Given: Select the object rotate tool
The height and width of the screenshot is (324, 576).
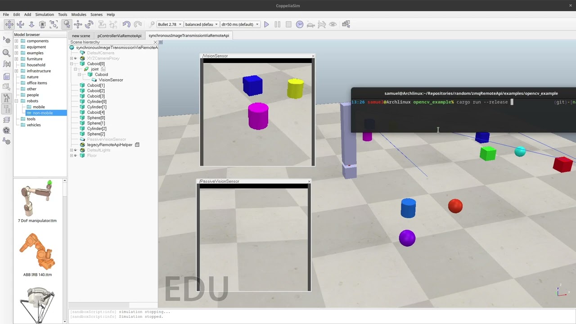Looking at the screenshot, I should pos(90,24).
